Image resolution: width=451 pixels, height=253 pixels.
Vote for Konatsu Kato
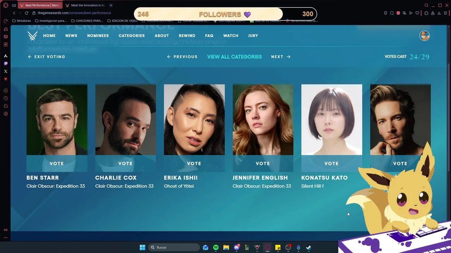(332, 163)
